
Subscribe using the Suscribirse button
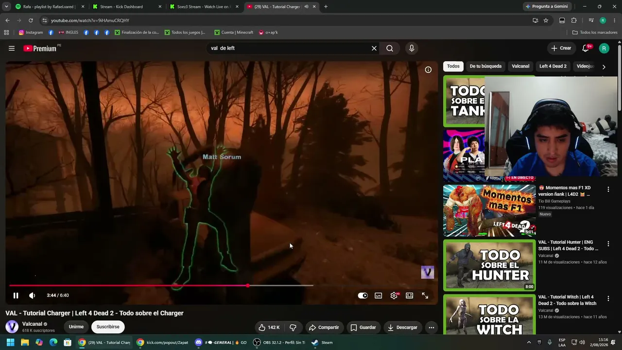click(x=108, y=327)
